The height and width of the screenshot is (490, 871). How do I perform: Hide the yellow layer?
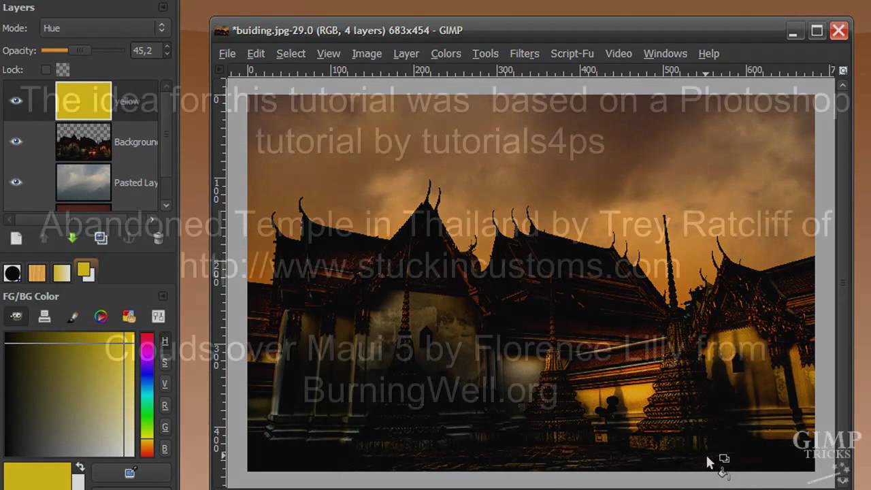[16, 101]
